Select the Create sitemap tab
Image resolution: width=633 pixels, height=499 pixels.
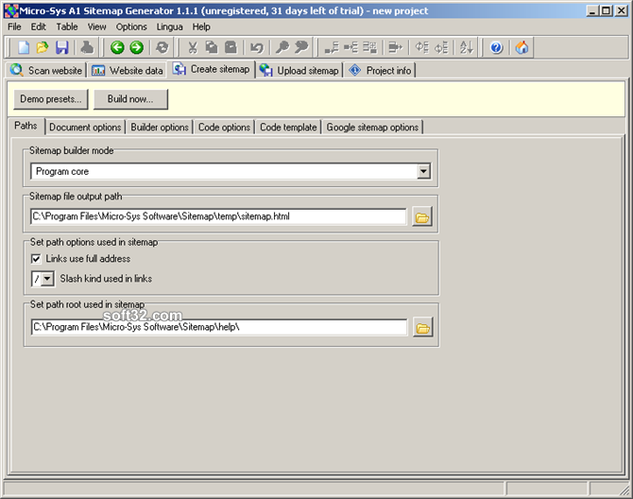[211, 69]
